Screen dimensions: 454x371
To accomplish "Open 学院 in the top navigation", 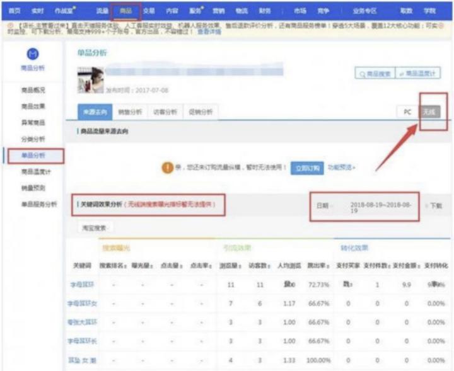I will [429, 11].
